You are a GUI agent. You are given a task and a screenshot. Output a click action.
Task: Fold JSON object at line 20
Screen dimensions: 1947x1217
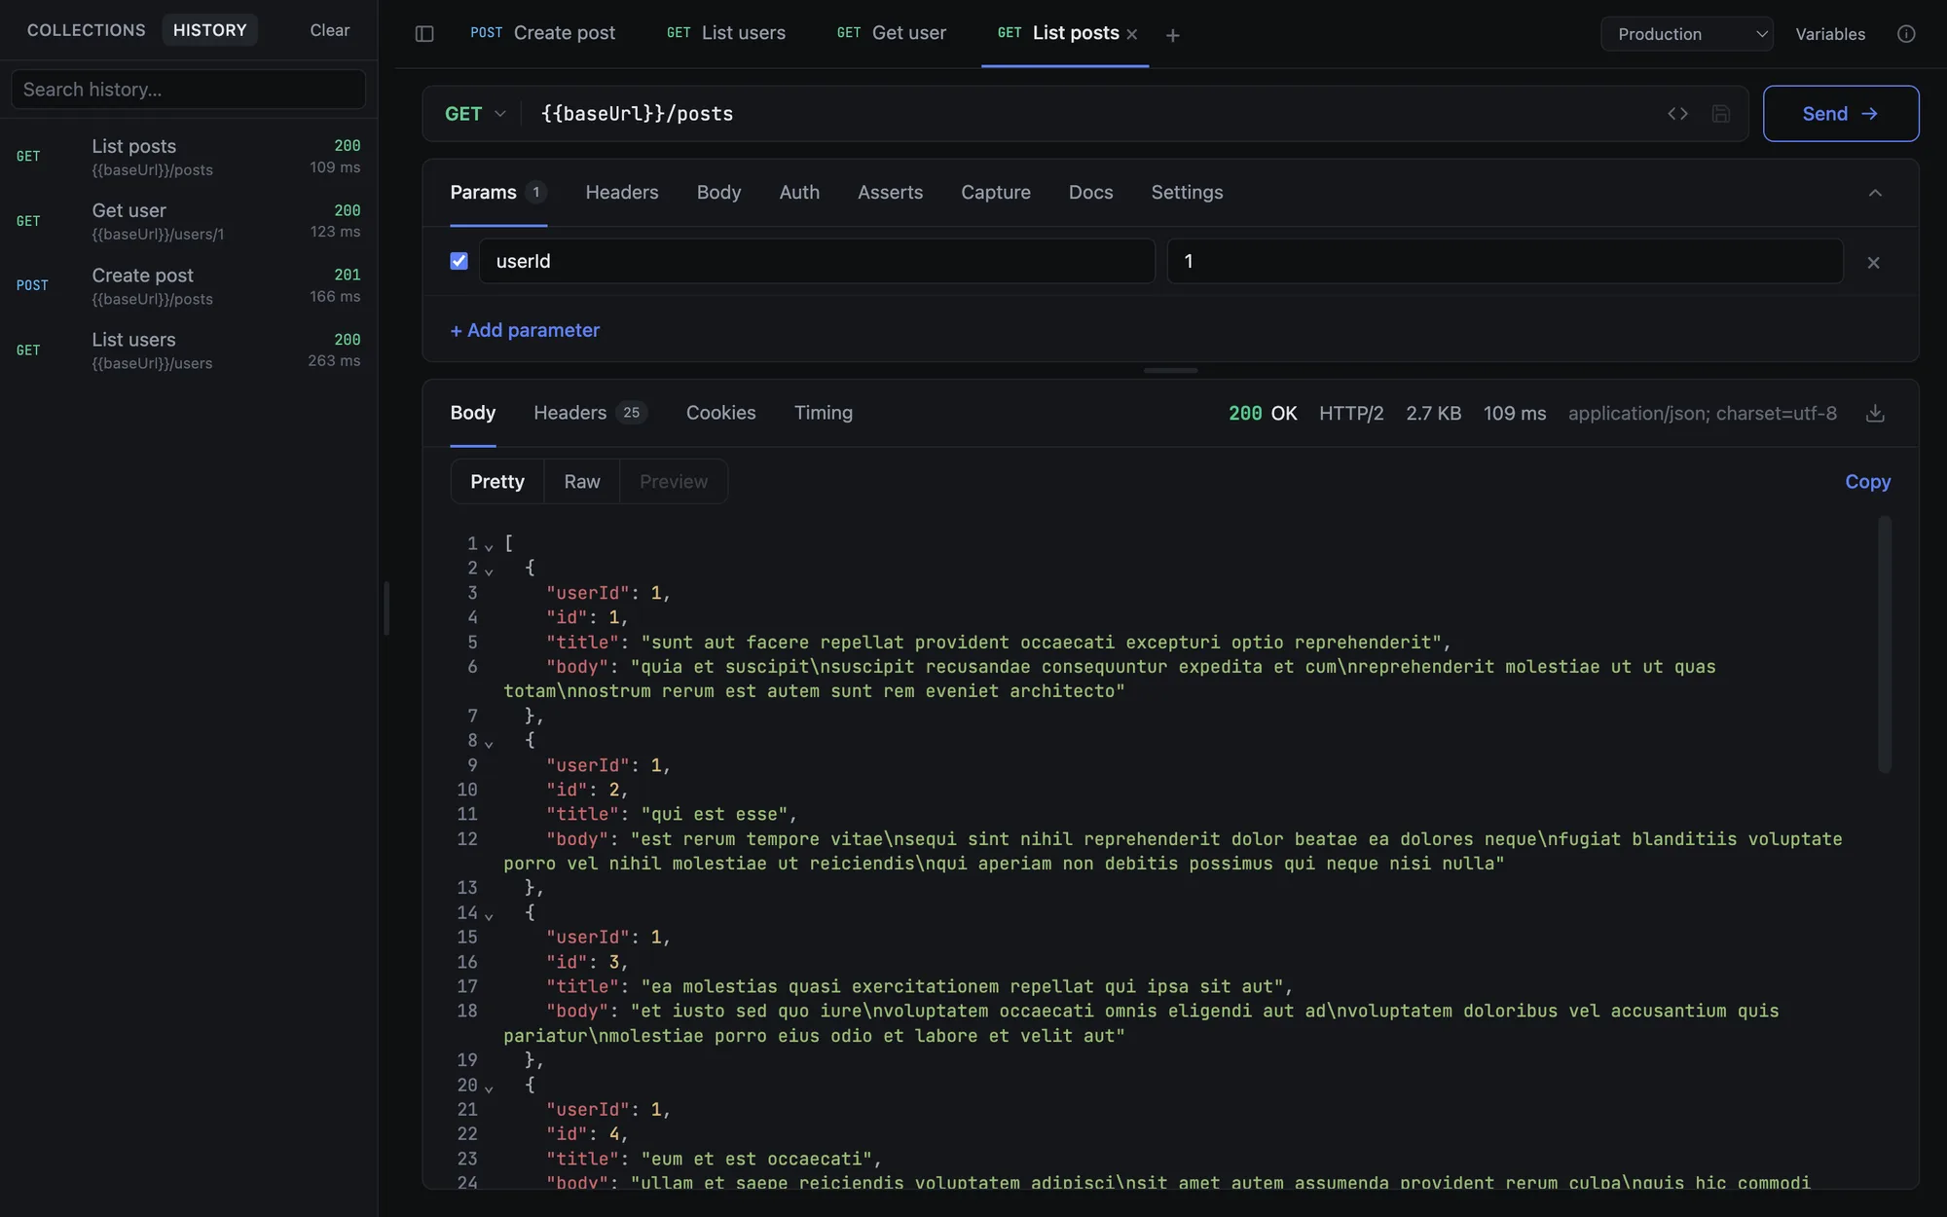pos(489,1088)
